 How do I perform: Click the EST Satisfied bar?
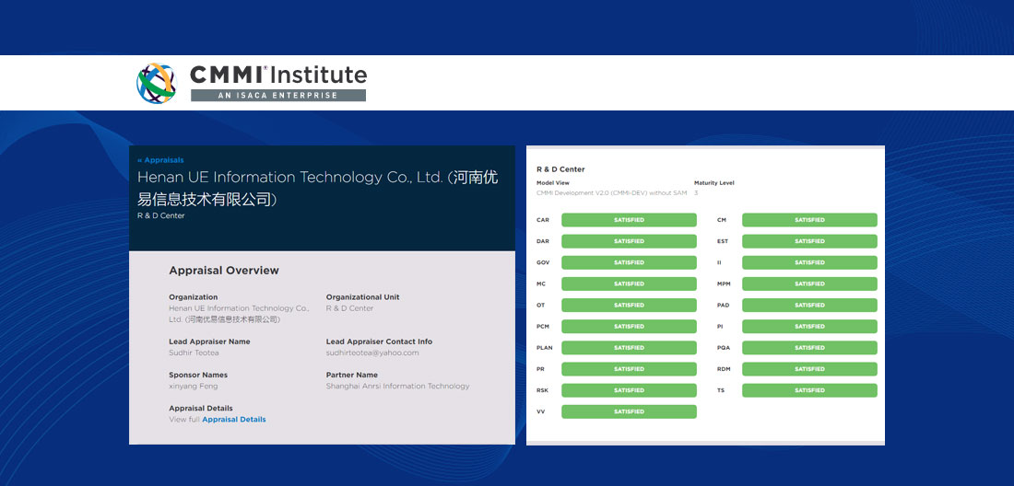(809, 241)
